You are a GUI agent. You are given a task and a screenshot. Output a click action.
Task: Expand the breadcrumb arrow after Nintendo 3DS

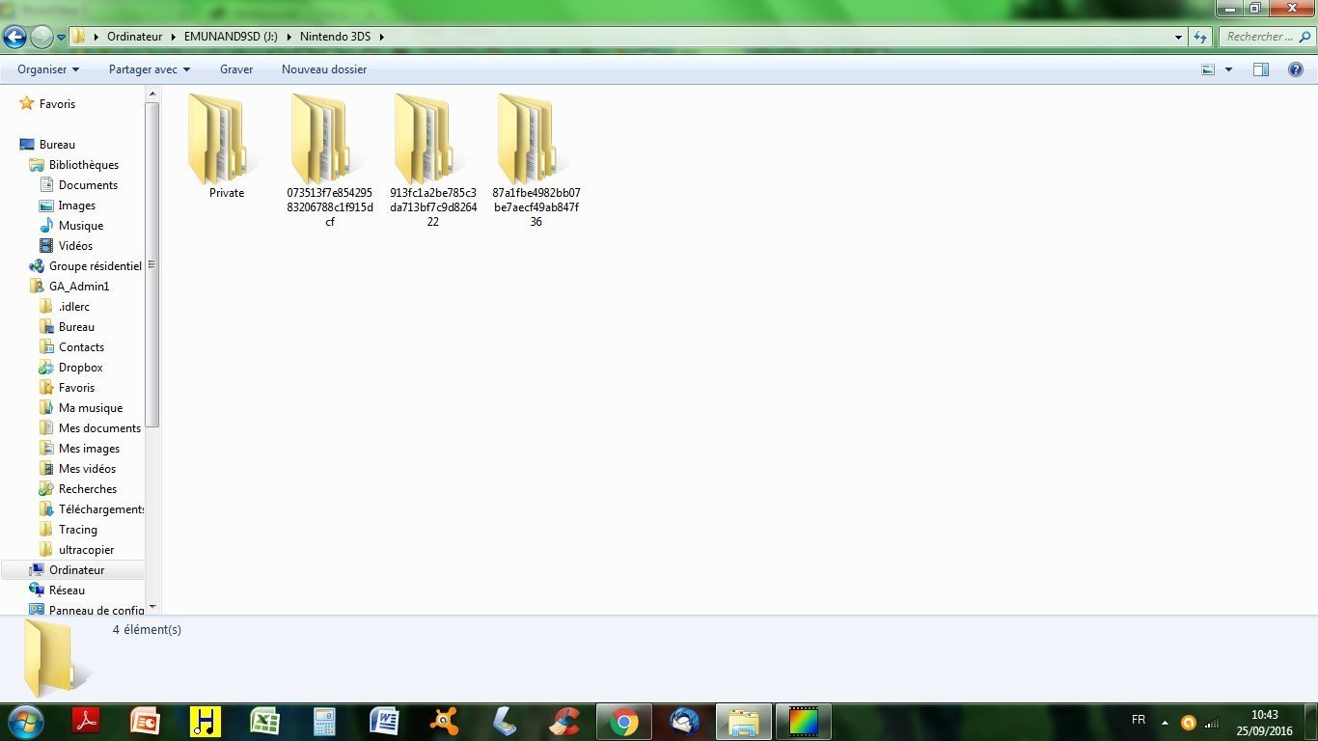click(x=381, y=37)
